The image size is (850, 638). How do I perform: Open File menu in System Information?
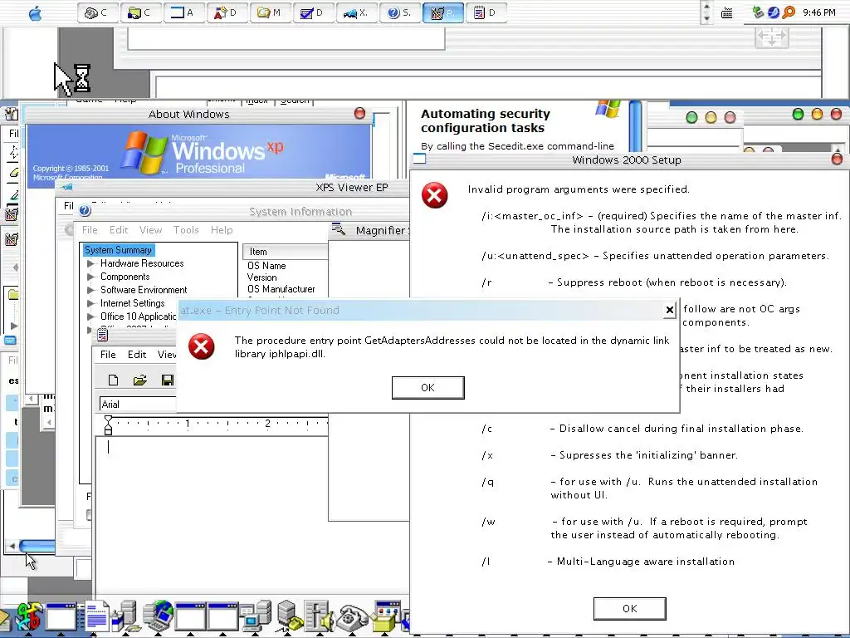tap(90, 230)
